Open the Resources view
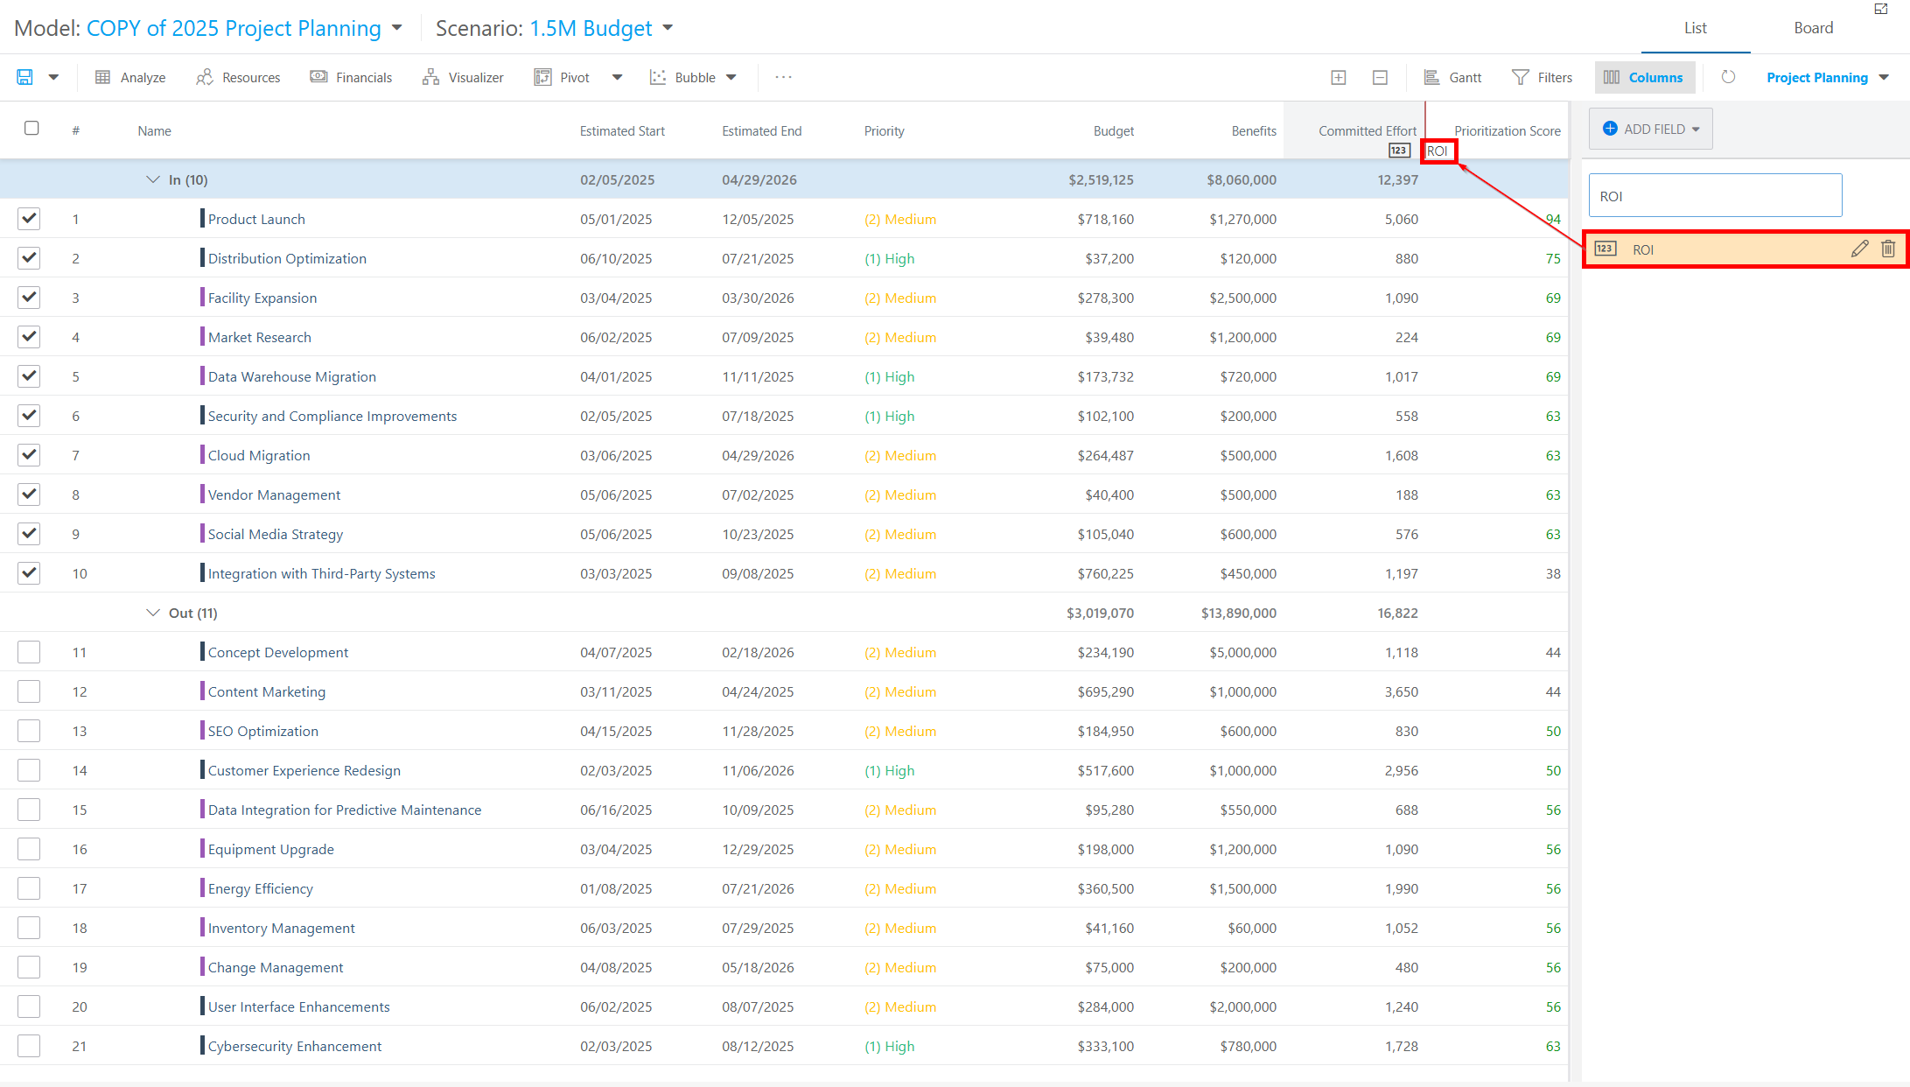Image resolution: width=1910 pixels, height=1087 pixels. pos(238,77)
